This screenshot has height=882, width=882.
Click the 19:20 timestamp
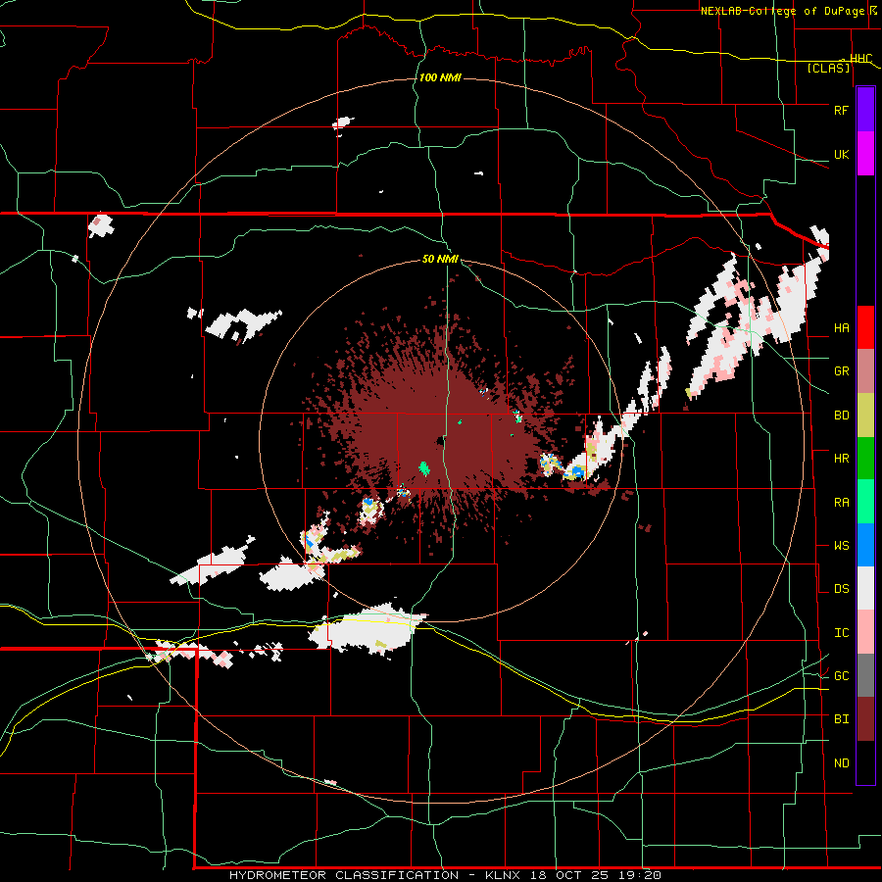point(640,875)
